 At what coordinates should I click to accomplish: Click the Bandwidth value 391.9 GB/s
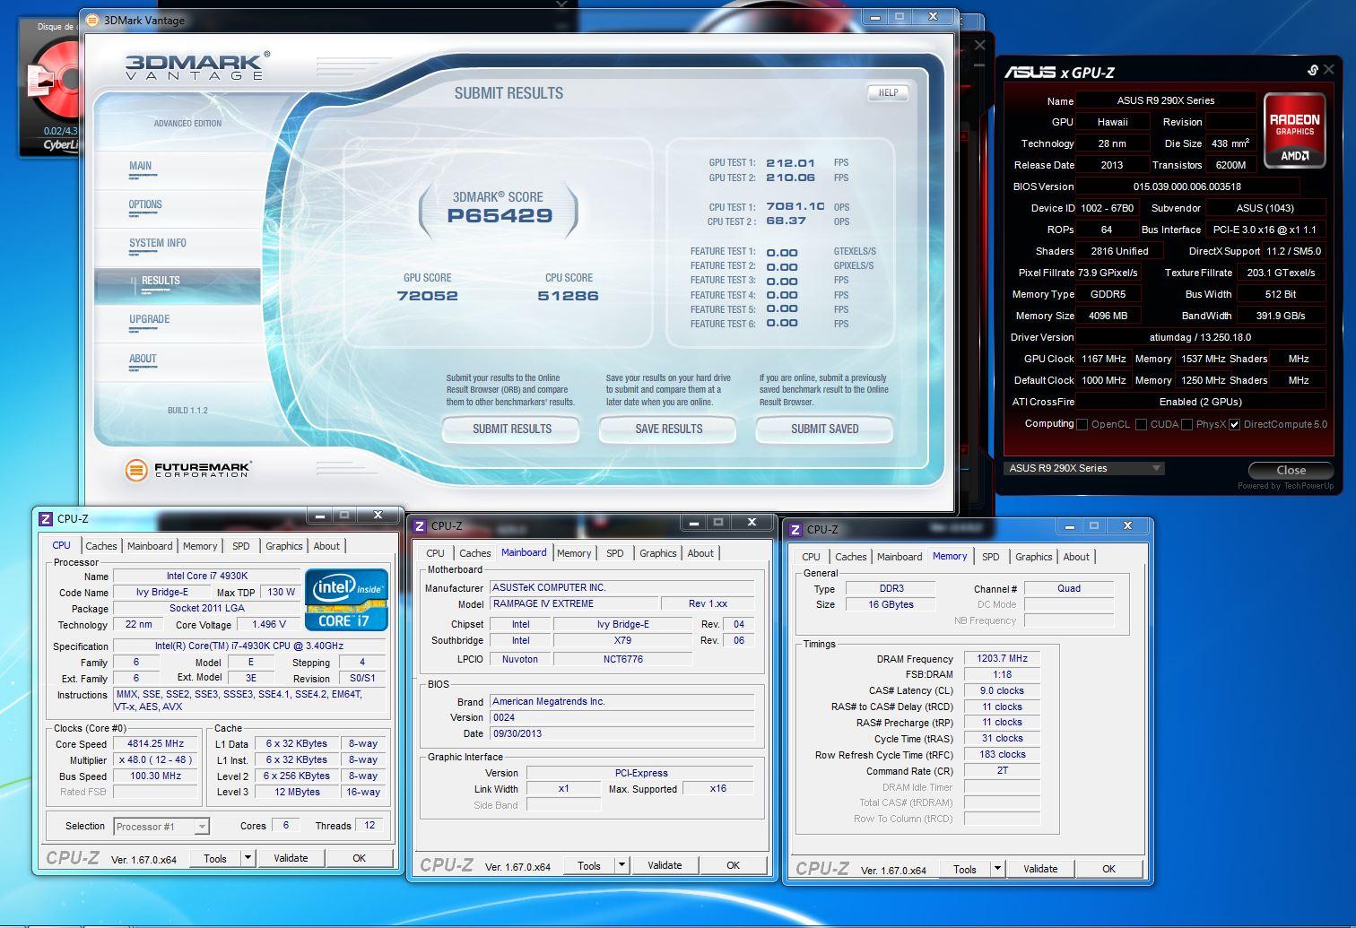point(1280,316)
